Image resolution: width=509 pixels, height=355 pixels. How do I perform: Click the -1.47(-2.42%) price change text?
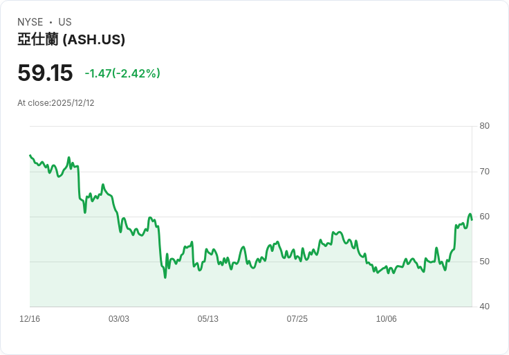click(122, 73)
